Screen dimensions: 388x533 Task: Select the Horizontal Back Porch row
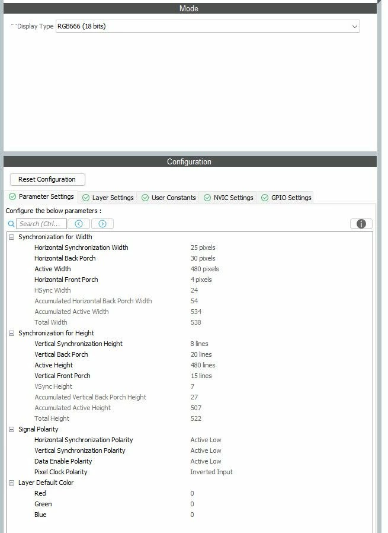(190, 258)
